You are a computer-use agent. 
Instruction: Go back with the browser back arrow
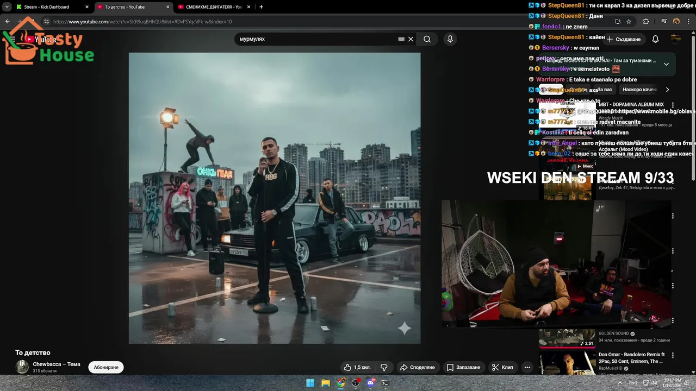[x=8, y=22]
